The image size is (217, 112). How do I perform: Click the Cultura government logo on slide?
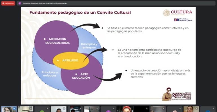pos(178,13)
